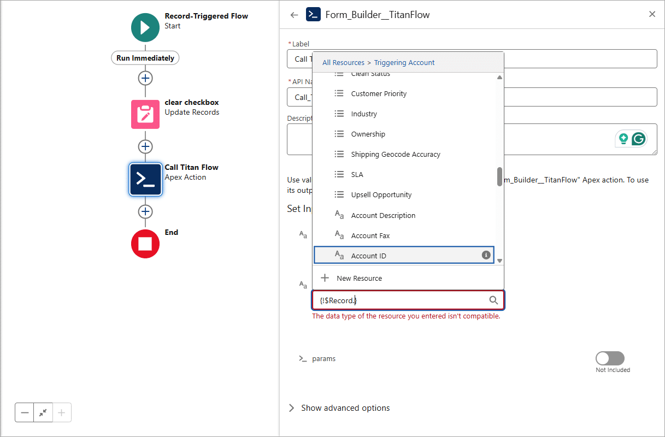Select Shipping Geocode Accuracy option

404,154
